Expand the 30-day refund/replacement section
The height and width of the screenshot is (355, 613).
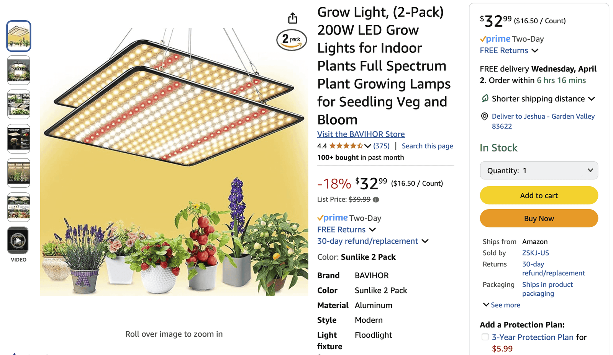tap(425, 241)
